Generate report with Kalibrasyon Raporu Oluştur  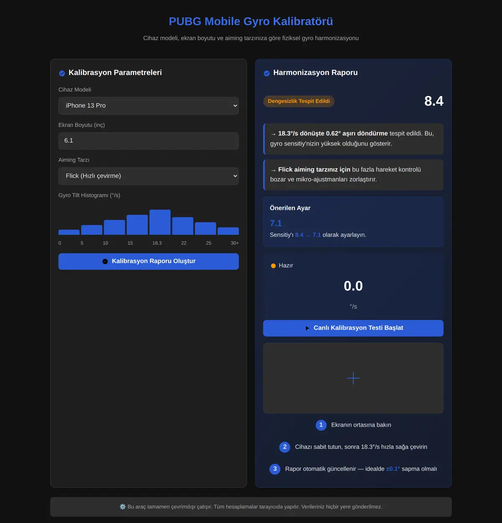tap(149, 261)
